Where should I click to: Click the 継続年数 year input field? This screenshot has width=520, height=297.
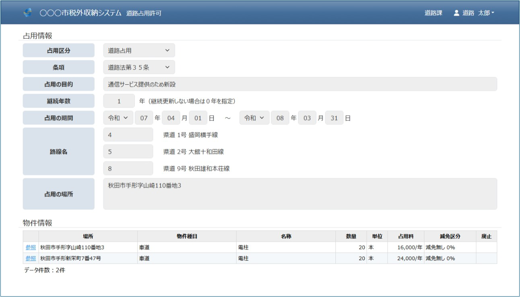(119, 101)
